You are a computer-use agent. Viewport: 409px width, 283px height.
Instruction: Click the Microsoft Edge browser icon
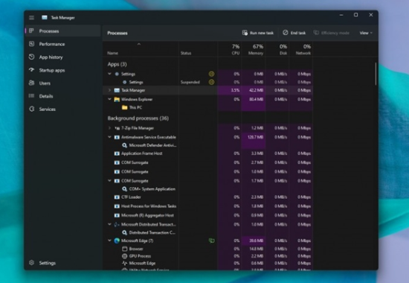pos(117,241)
